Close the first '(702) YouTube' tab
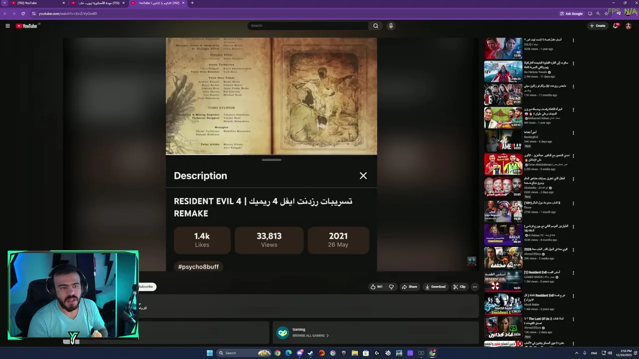639x359 pixels. [63, 3]
